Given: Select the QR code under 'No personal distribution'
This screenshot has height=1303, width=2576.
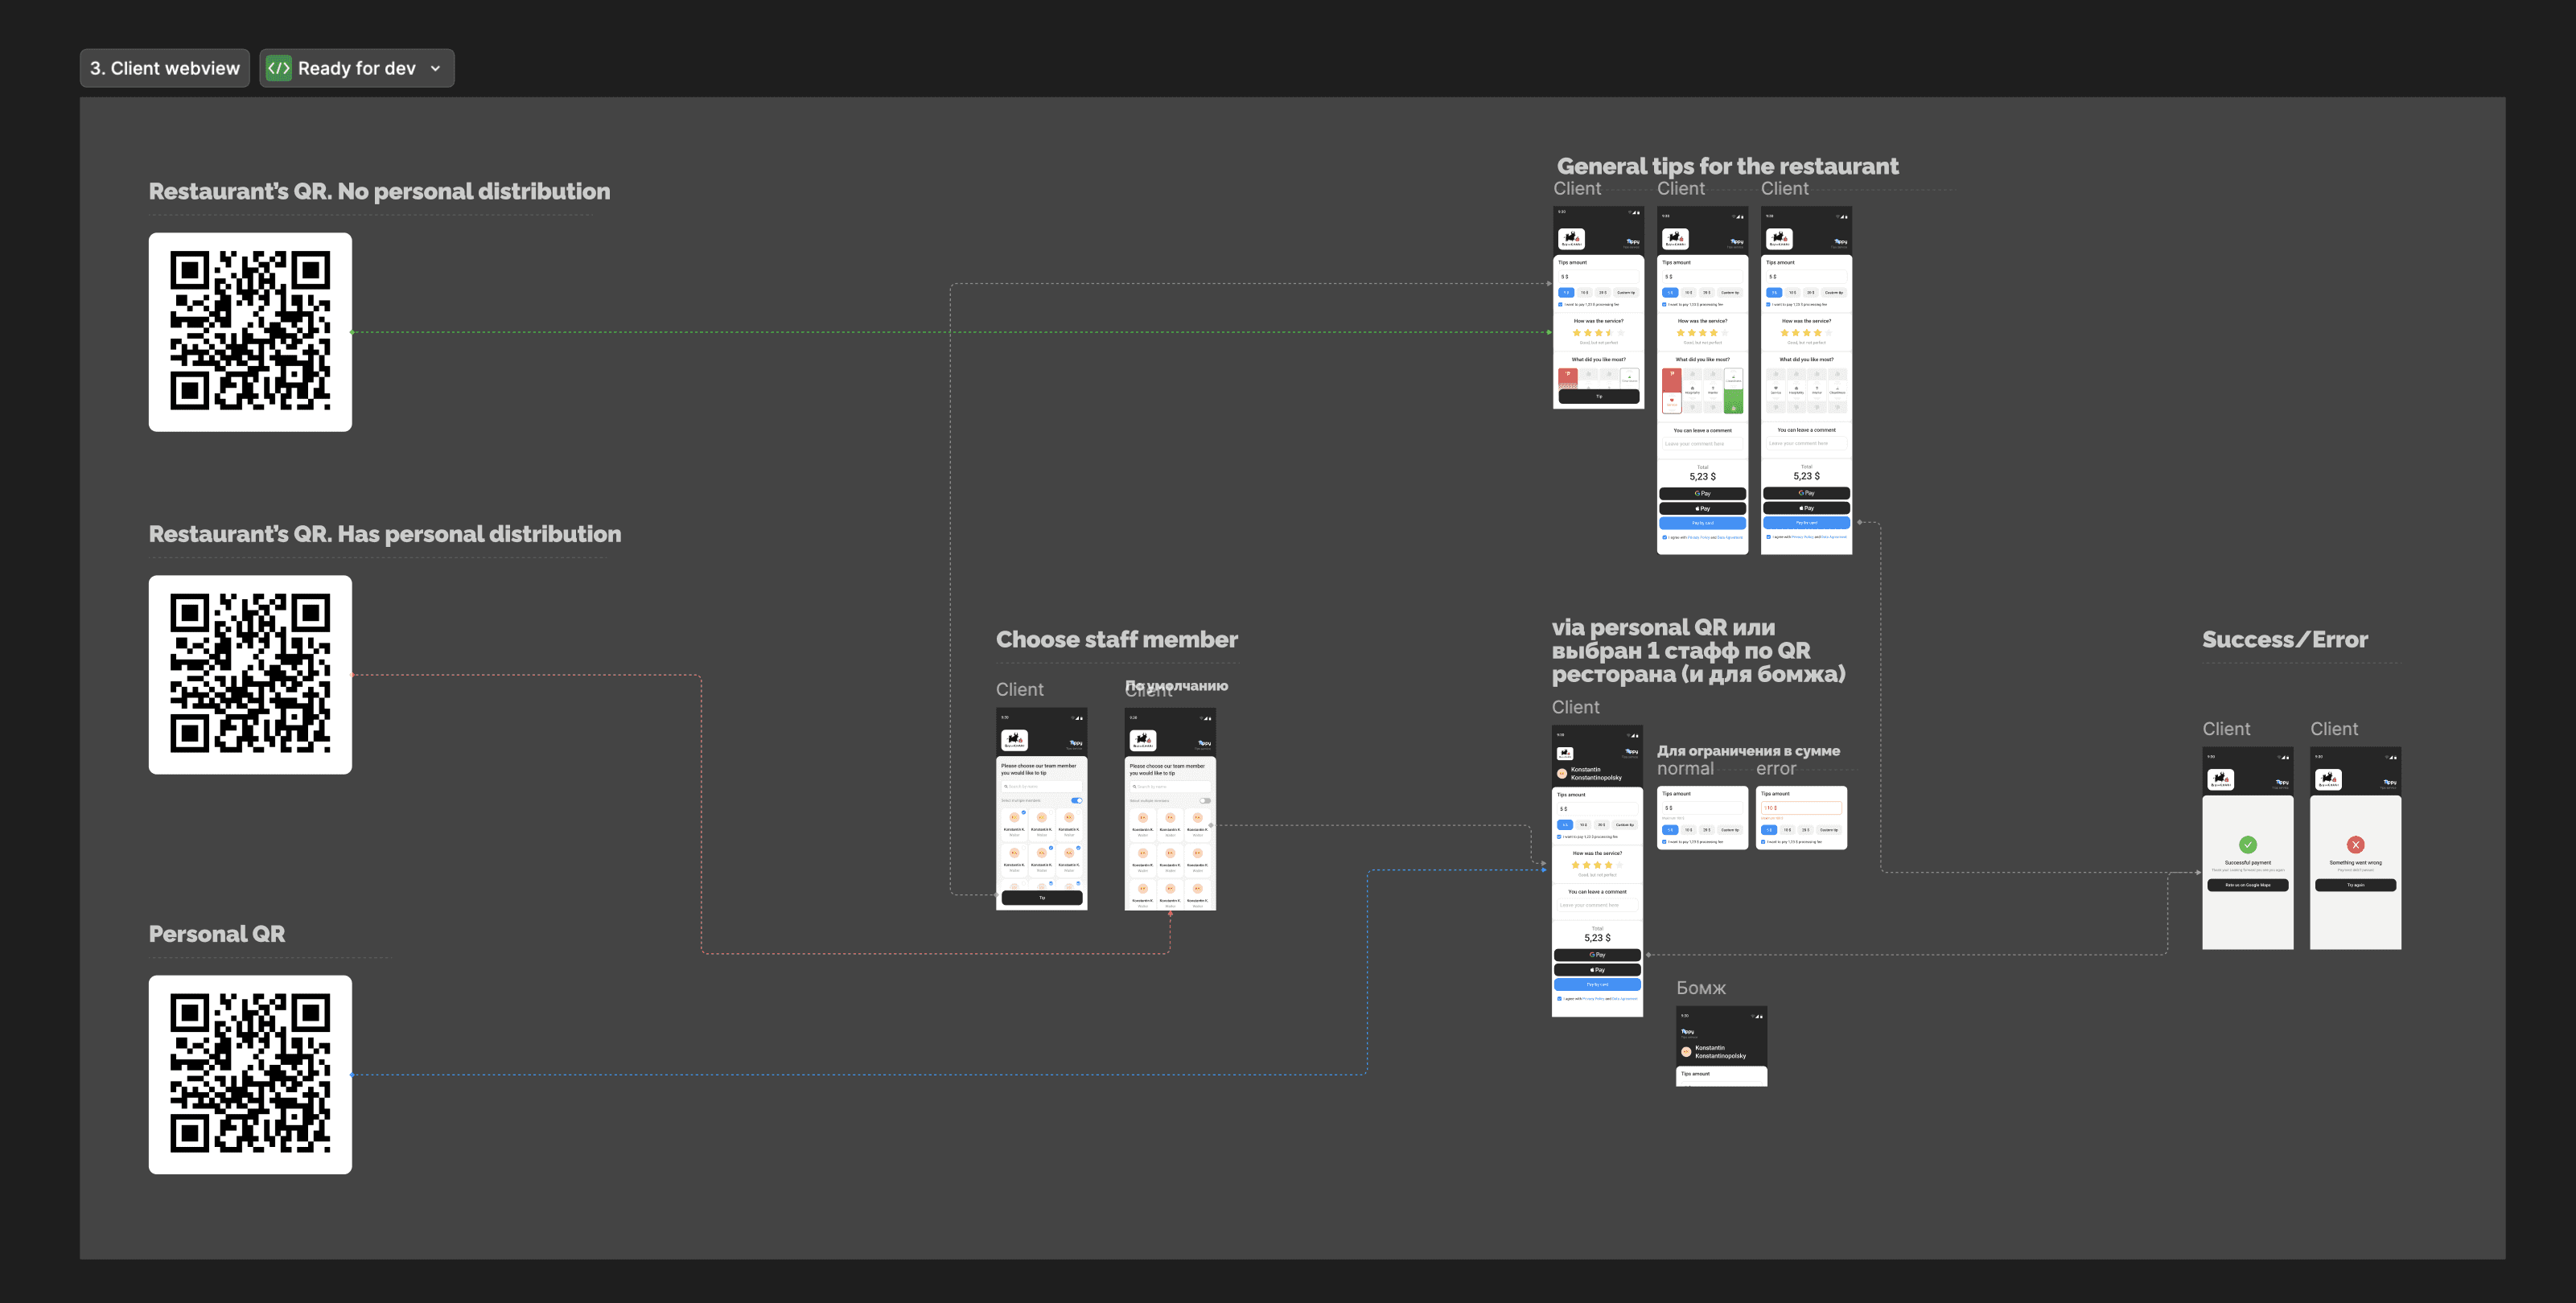Looking at the screenshot, I should coord(250,332).
